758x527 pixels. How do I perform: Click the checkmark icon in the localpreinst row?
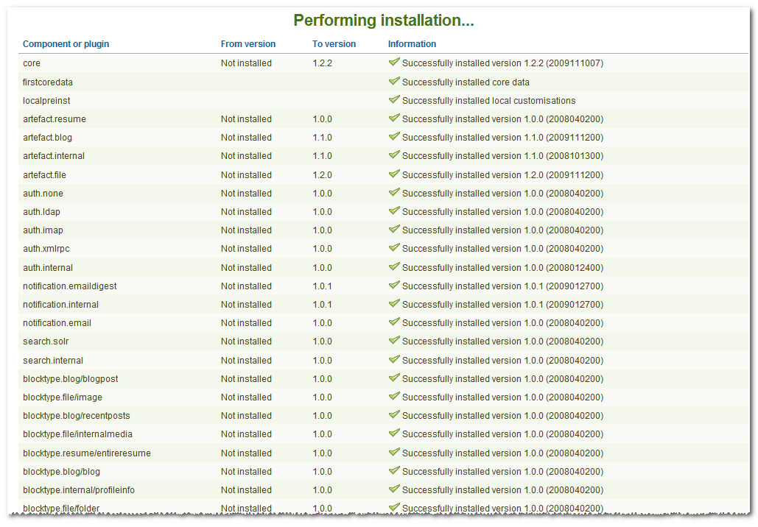coord(394,99)
